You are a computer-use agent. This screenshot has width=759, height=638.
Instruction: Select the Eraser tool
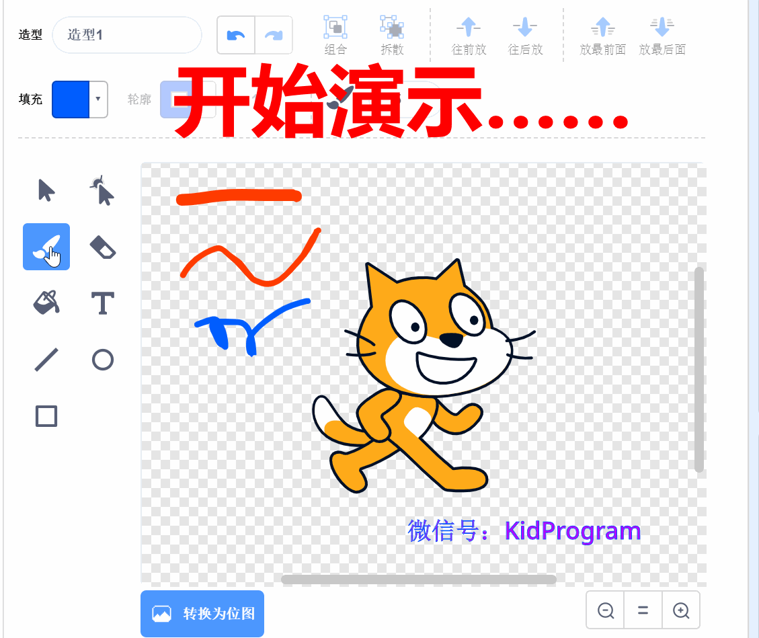pyautogui.click(x=103, y=247)
